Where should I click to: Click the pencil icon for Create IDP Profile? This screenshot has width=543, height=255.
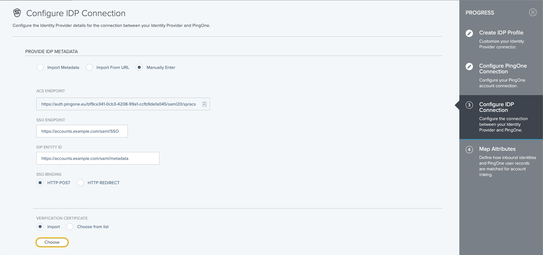point(469,33)
